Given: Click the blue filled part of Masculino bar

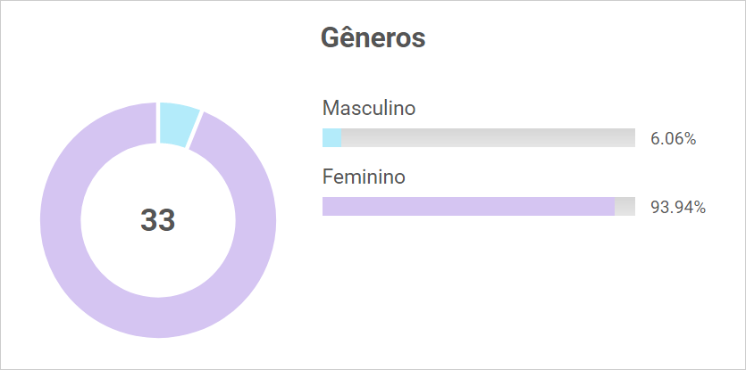Looking at the screenshot, I should click(331, 138).
